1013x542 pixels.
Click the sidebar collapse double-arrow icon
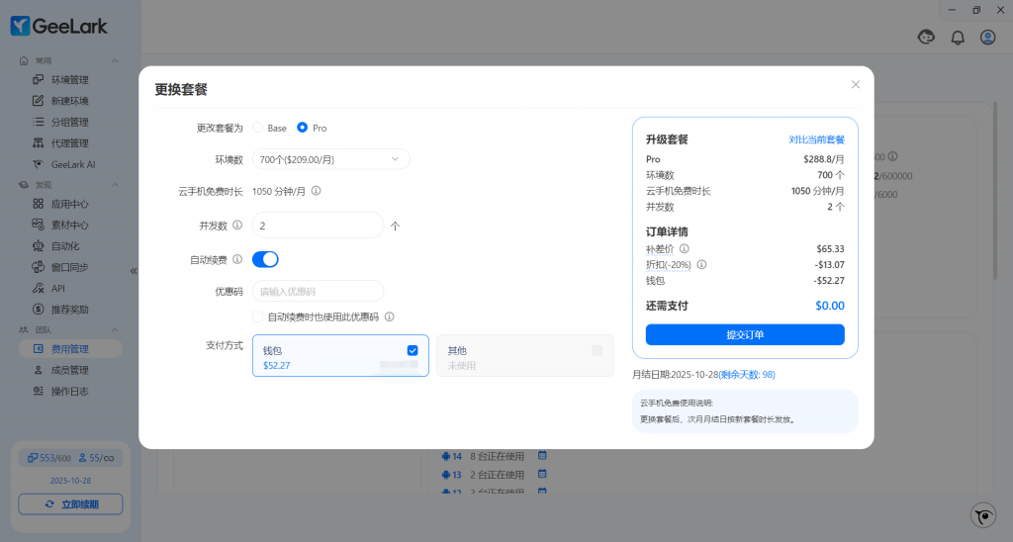coord(134,270)
